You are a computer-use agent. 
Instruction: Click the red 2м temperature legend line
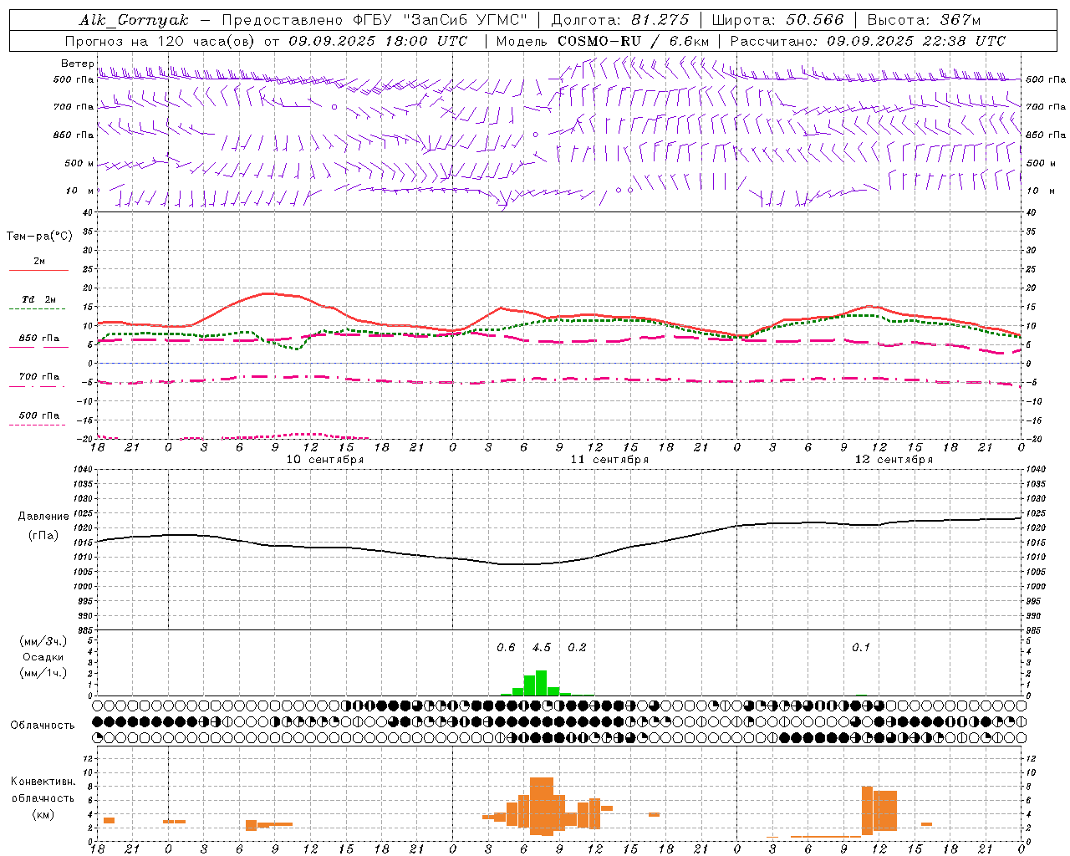[x=38, y=270]
